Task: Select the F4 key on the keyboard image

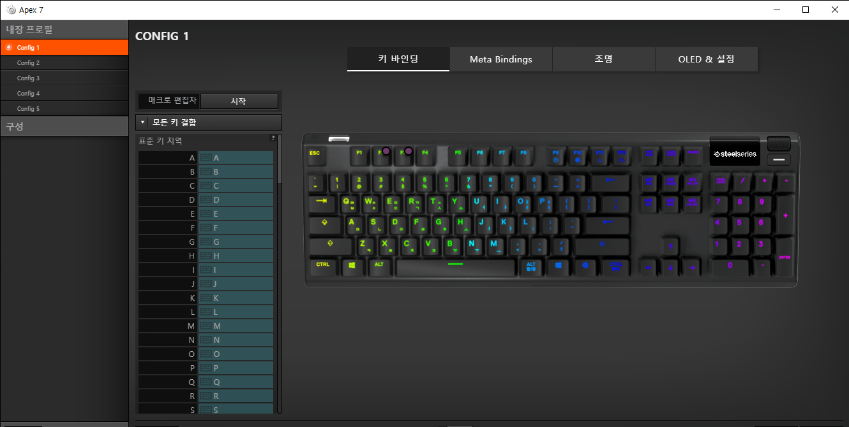Action: [424, 154]
